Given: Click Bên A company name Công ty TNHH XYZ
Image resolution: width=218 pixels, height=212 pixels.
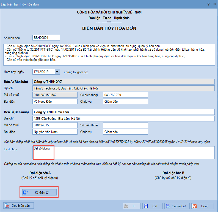Looking at the screenshot, I should (x=123, y=82).
